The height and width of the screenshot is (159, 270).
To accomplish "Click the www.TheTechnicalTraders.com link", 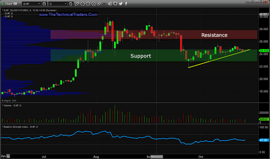I will 68,15.
